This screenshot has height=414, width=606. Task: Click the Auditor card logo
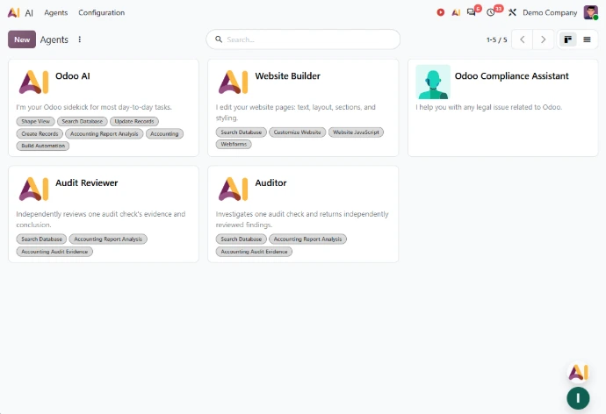pos(233,189)
